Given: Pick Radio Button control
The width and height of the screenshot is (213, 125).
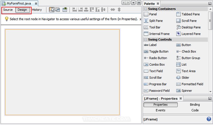Looking at the screenshot, I should (156, 58).
